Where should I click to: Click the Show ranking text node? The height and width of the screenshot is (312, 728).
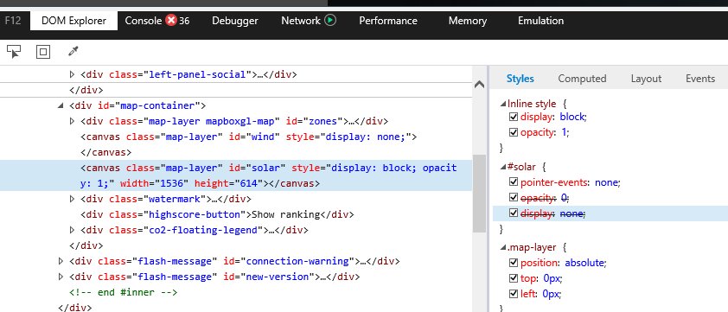pos(286,214)
